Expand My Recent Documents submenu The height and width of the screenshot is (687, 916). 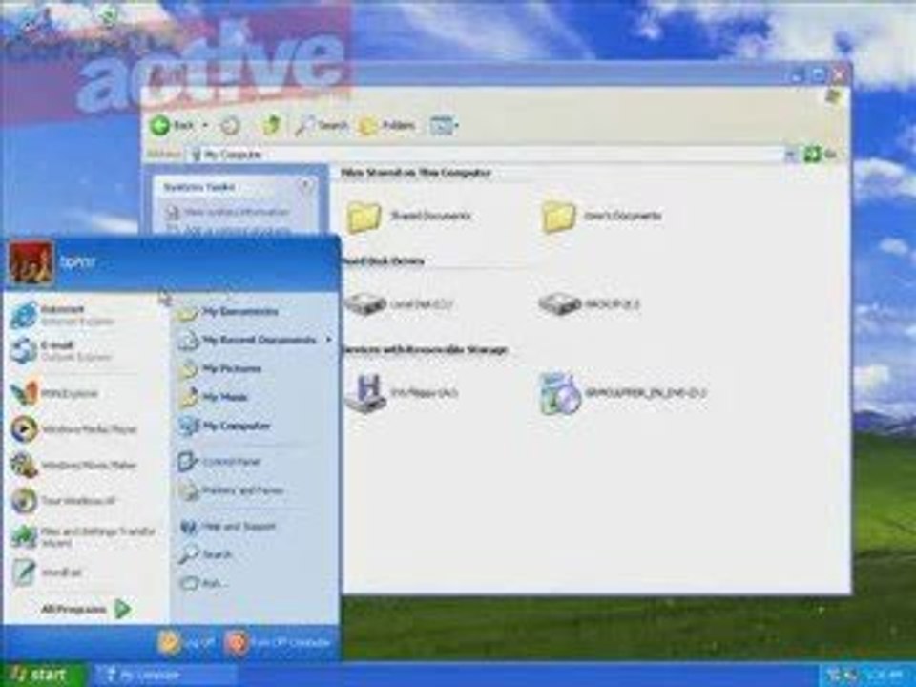(x=255, y=340)
